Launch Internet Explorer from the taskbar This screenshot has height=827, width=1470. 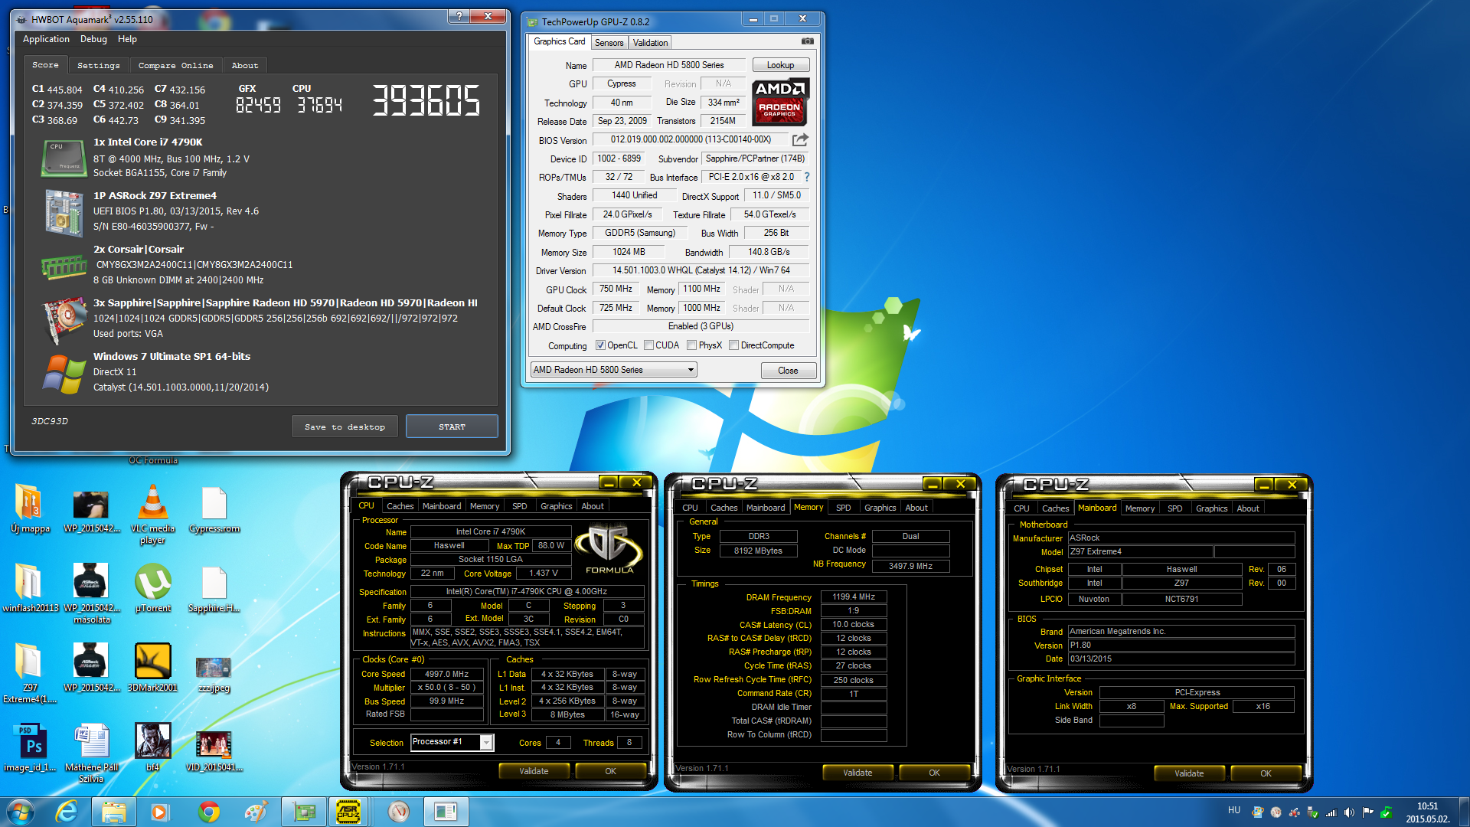(67, 811)
